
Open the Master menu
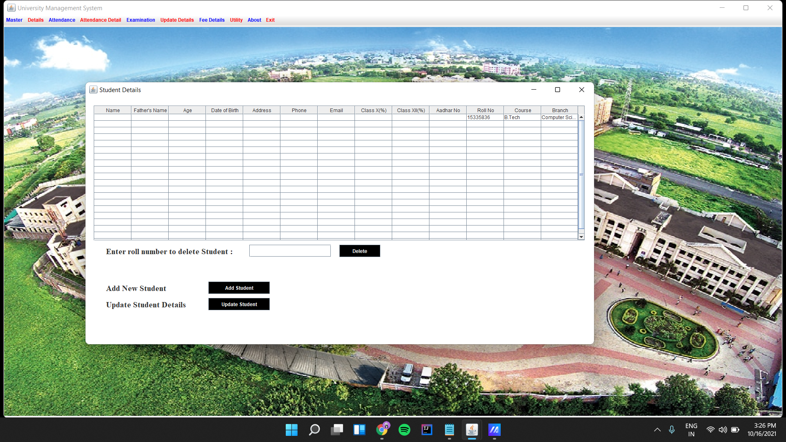[14, 20]
